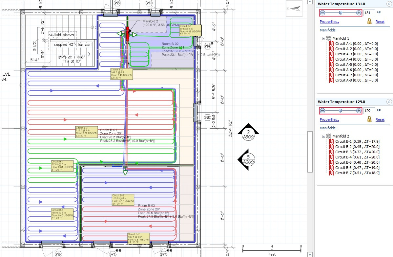Collapse the Manifold 1 circuit tree
This screenshot has height=257, width=393.
click(x=323, y=38)
